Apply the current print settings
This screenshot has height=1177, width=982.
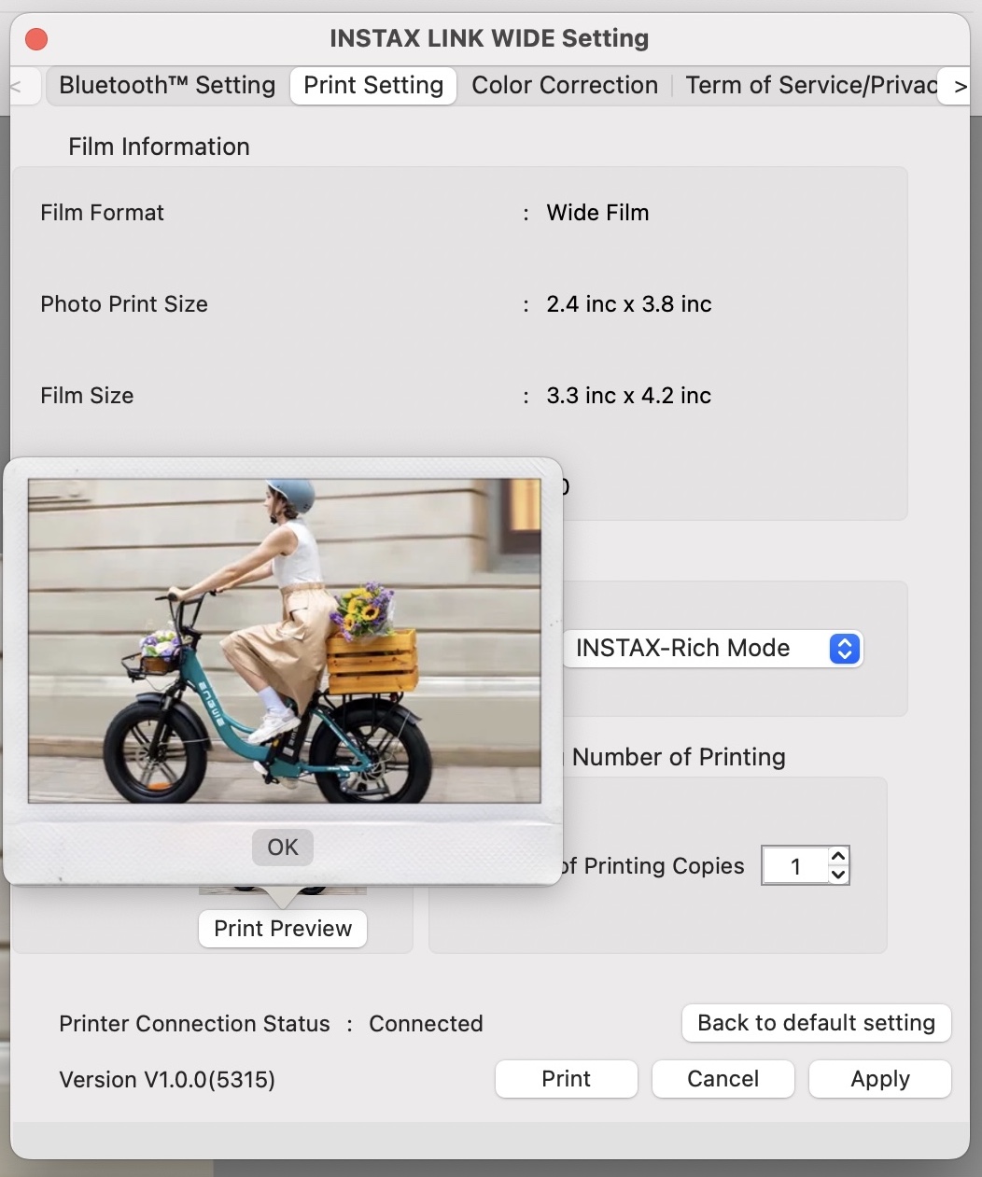click(x=879, y=1079)
